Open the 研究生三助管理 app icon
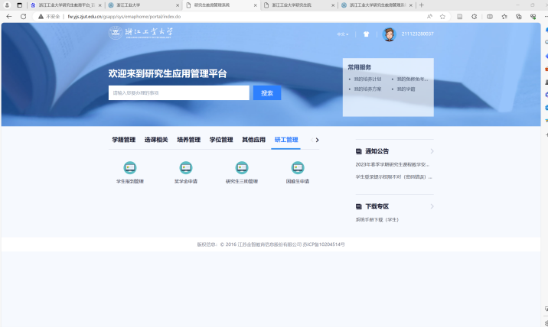548x327 pixels. point(242,168)
